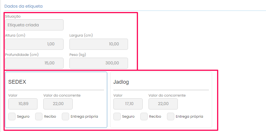Click the Altura (cm) input field

point(34,44)
